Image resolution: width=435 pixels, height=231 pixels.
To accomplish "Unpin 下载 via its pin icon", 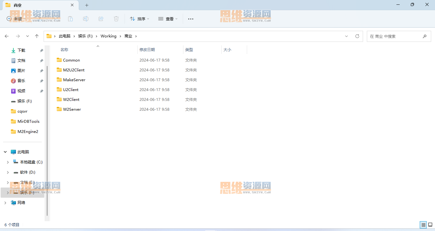I will click(x=41, y=50).
